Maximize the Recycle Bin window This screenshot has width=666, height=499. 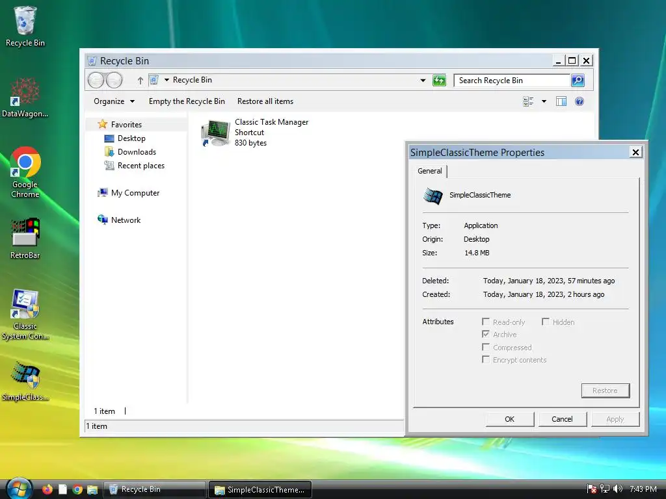tap(572, 60)
